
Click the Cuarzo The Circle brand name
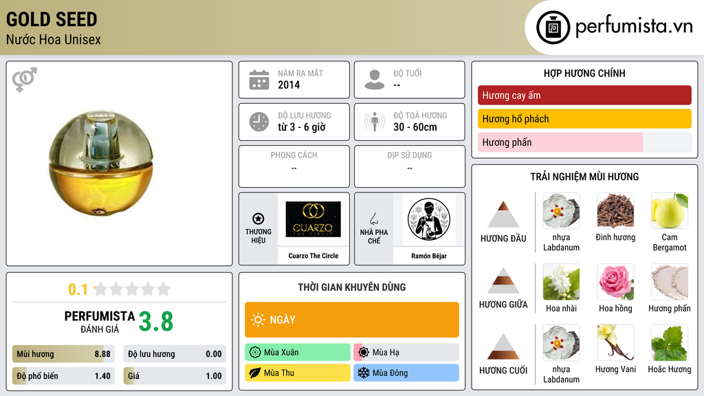tap(313, 256)
